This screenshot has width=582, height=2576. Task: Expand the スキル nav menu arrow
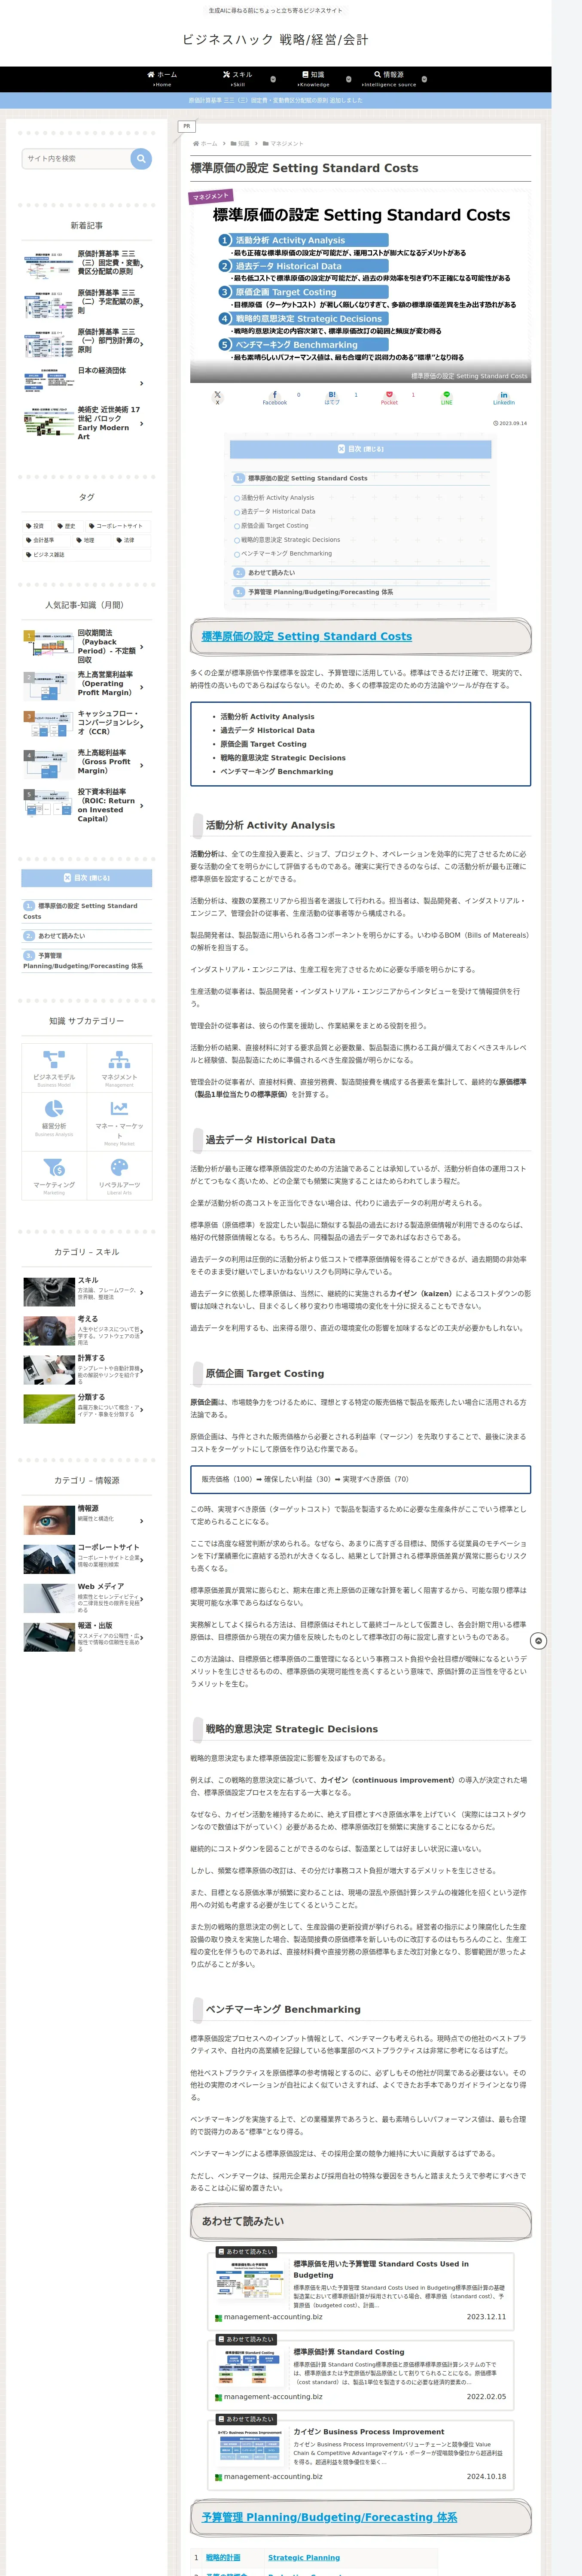pyautogui.click(x=273, y=79)
